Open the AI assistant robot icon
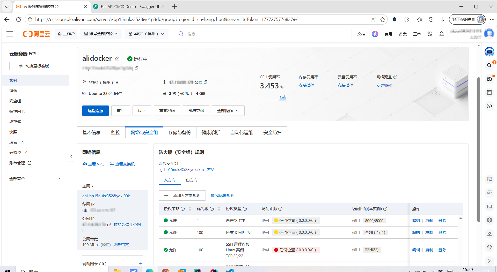This screenshot has height=272, width=497. (489, 52)
